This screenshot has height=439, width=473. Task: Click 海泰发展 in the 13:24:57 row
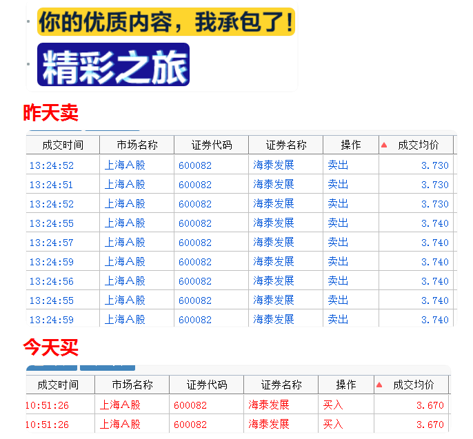(x=274, y=242)
